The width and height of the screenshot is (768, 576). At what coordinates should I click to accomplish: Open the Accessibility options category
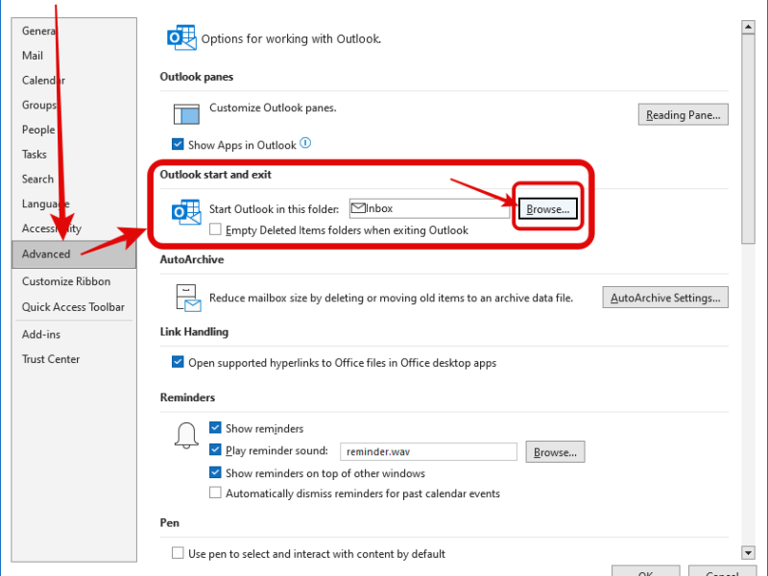tap(74, 228)
